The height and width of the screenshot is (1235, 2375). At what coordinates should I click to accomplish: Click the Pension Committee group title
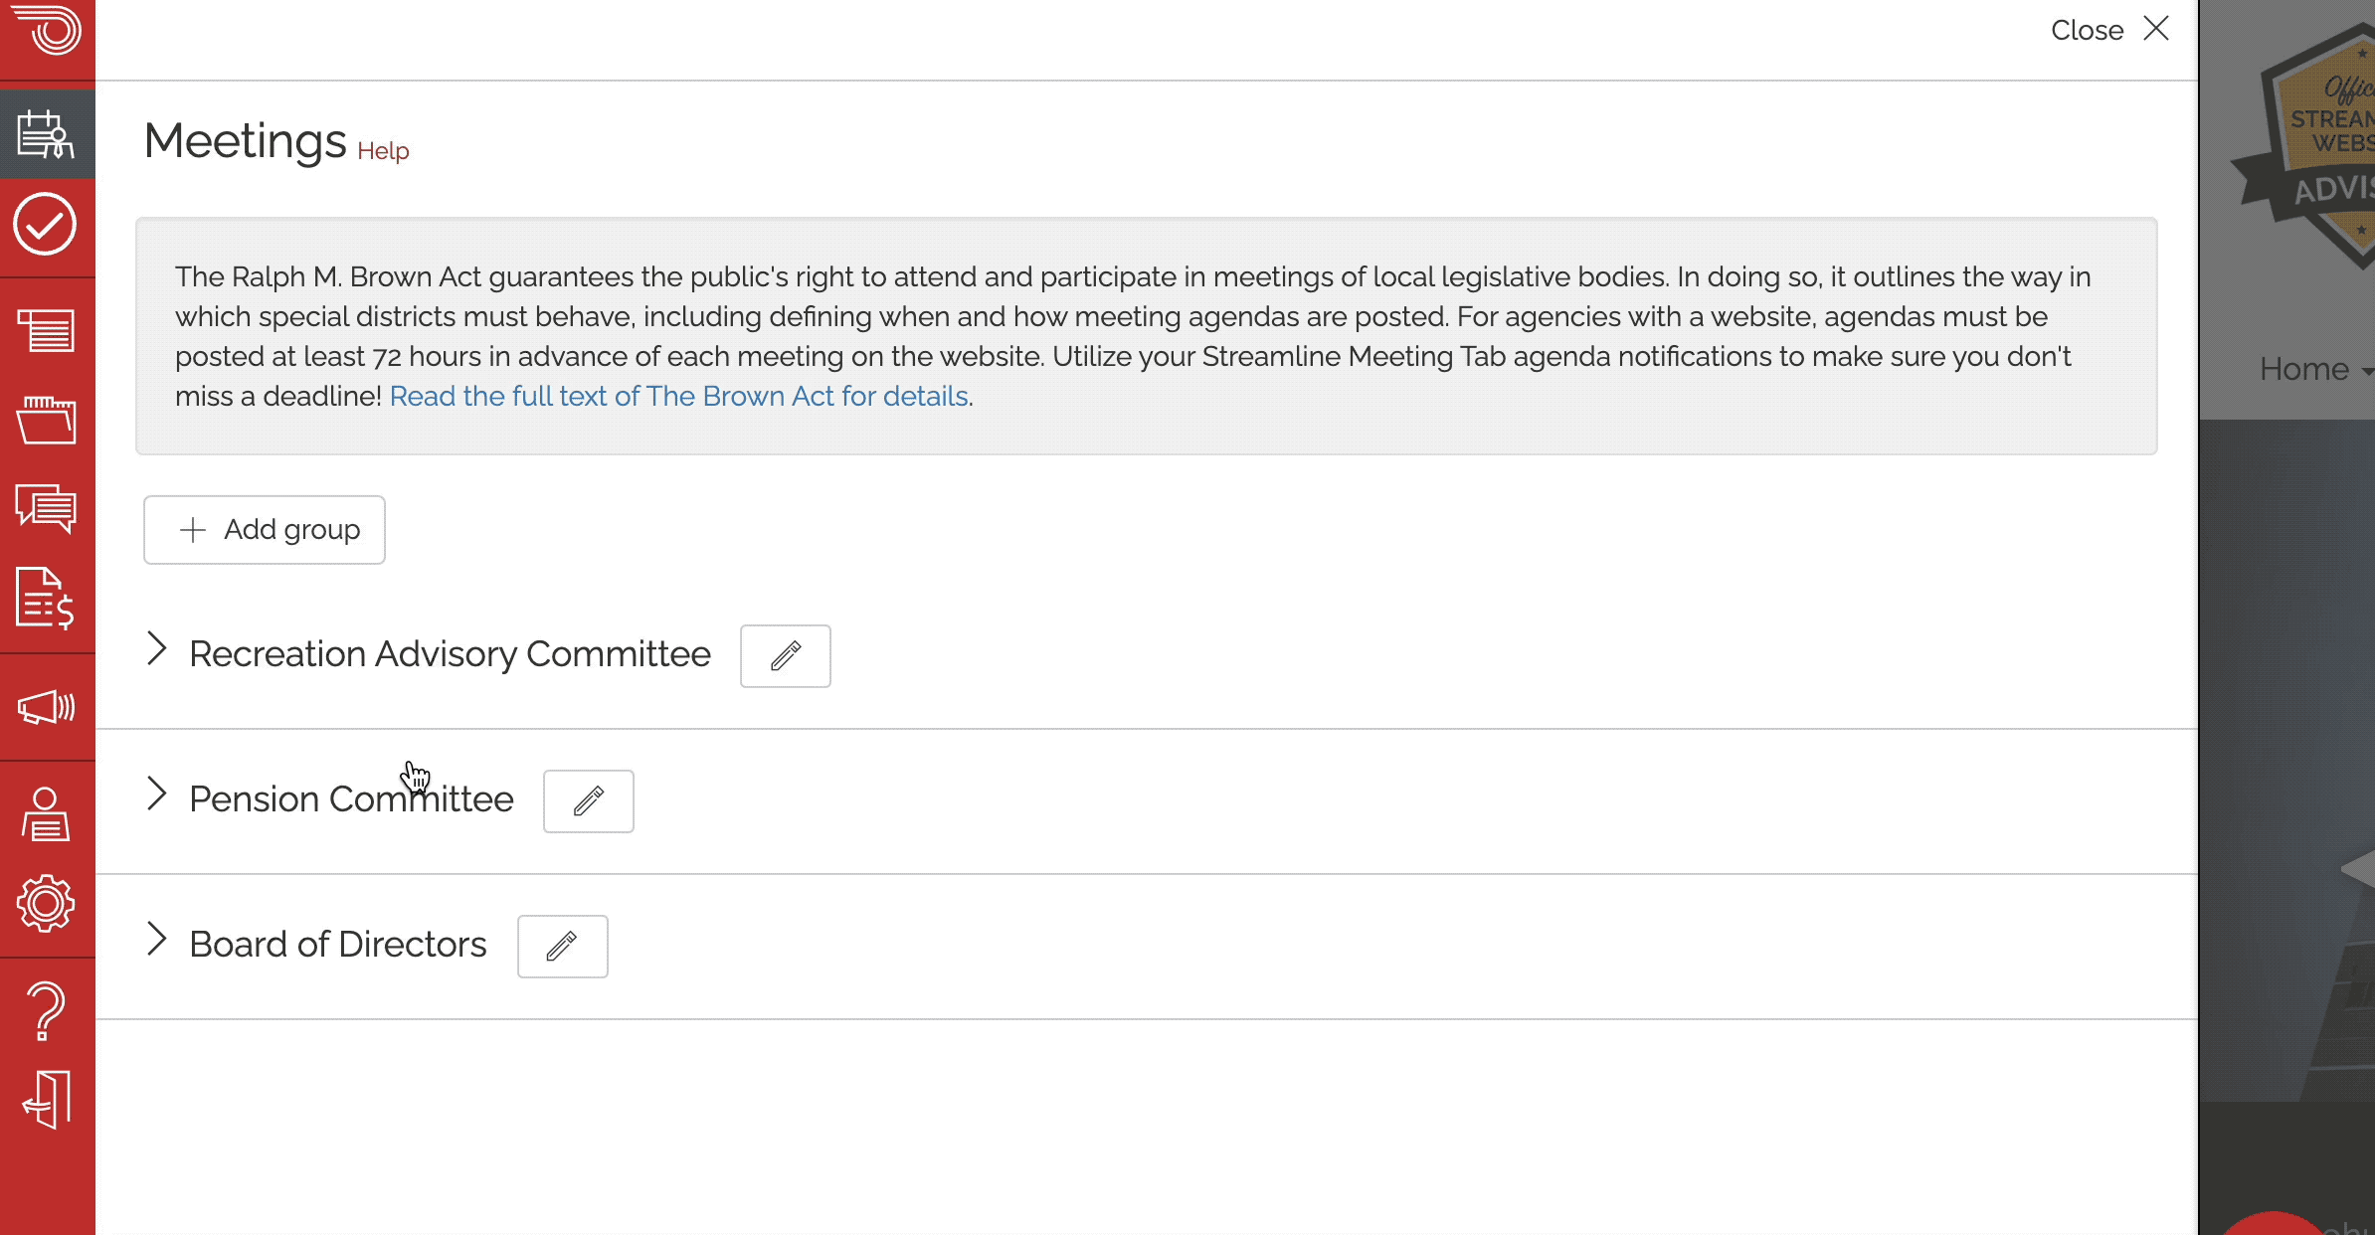(x=351, y=799)
